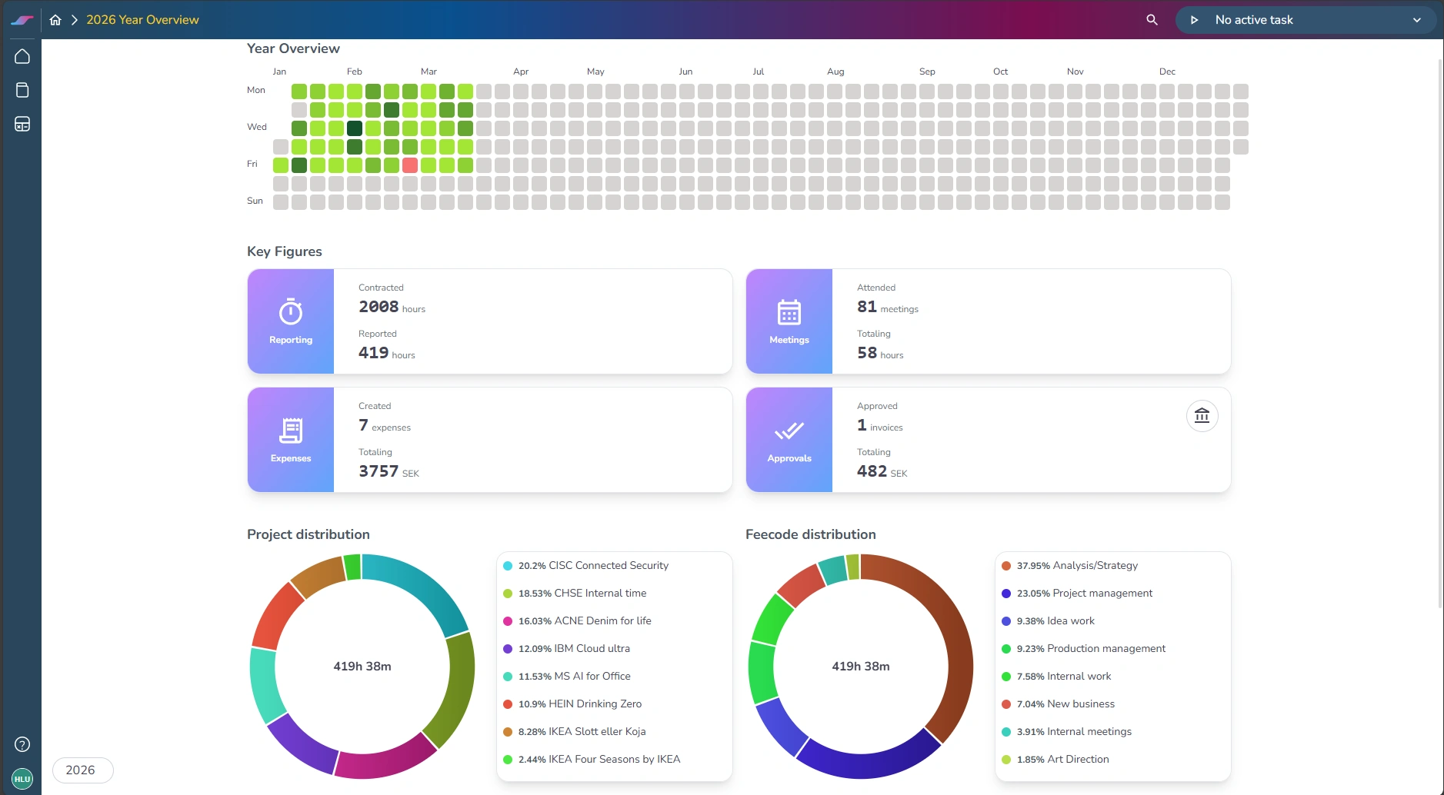
Task: Click the home icon in the sidebar
Action: (x=22, y=56)
